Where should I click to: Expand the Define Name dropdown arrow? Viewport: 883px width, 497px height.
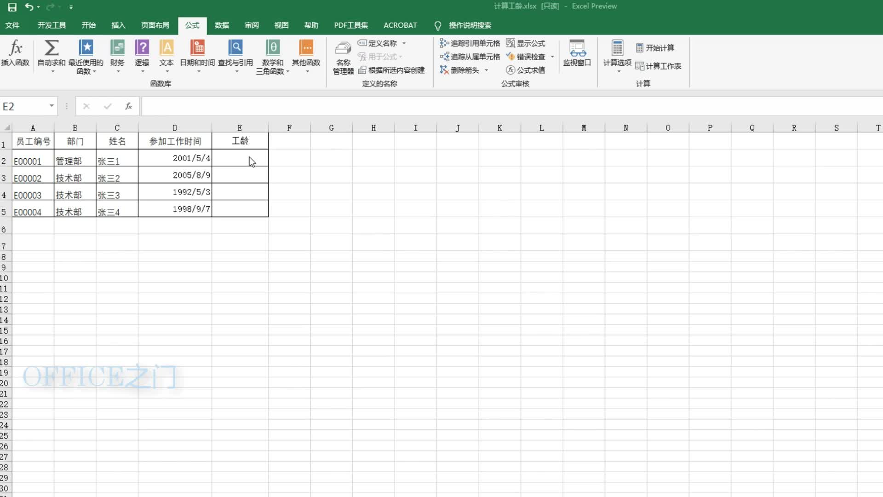(x=404, y=43)
